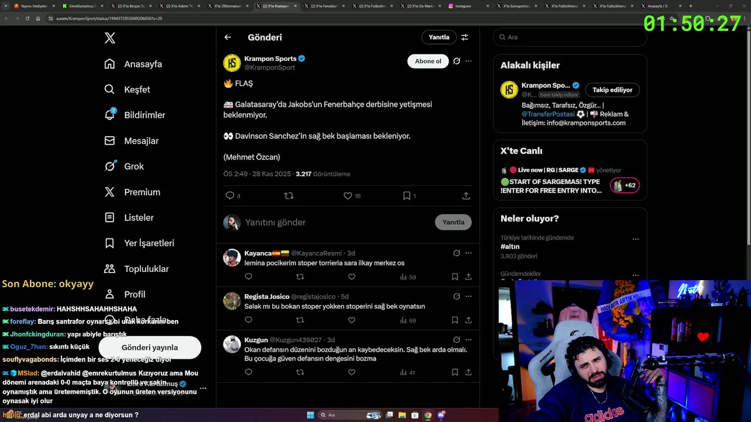Image resolution: width=751 pixels, height=422 pixels.
Task: Open options for #altın trend
Action: coord(635,239)
